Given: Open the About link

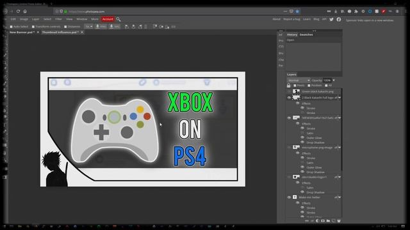Looking at the screenshot, I should pos(276,19).
